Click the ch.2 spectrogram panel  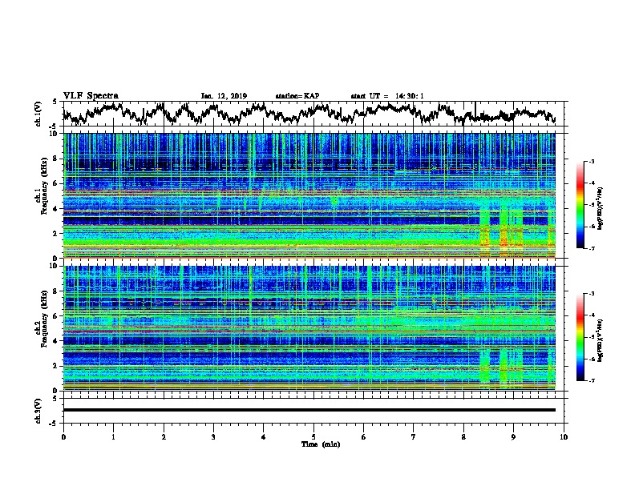click(309, 328)
